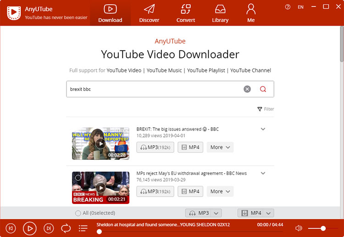Skip to previous track in player
This screenshot has height=237, width=344.
click(x=11, y=228)
